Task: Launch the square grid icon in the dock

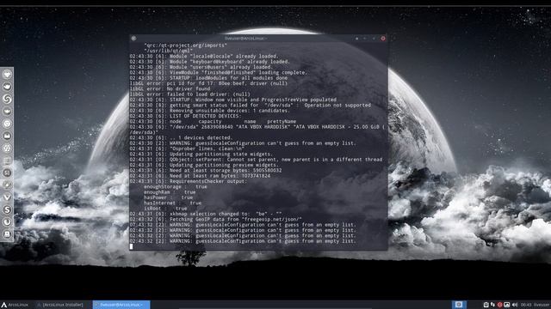Action: point(7,161)
